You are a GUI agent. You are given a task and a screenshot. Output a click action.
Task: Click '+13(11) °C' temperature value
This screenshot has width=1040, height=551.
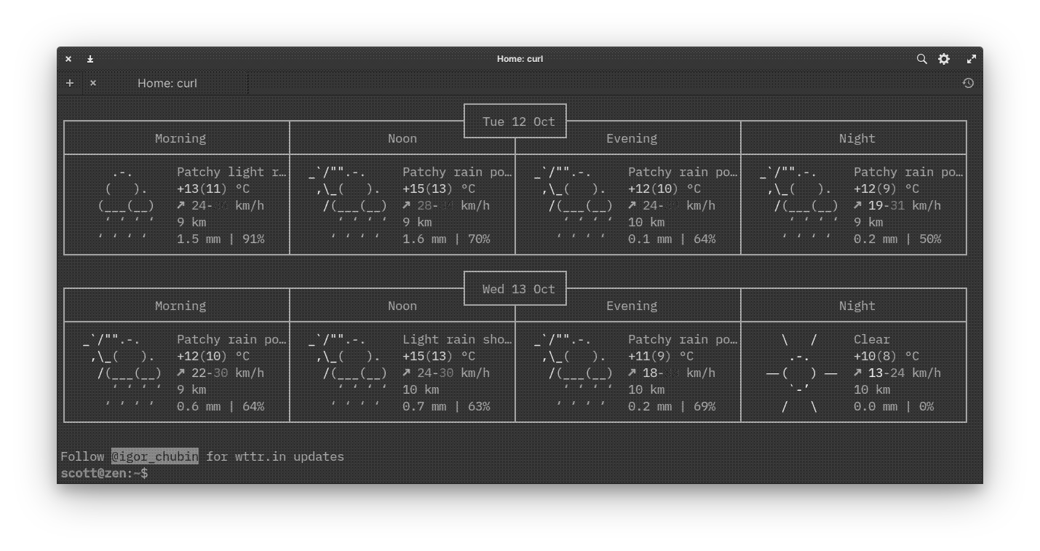213,189
